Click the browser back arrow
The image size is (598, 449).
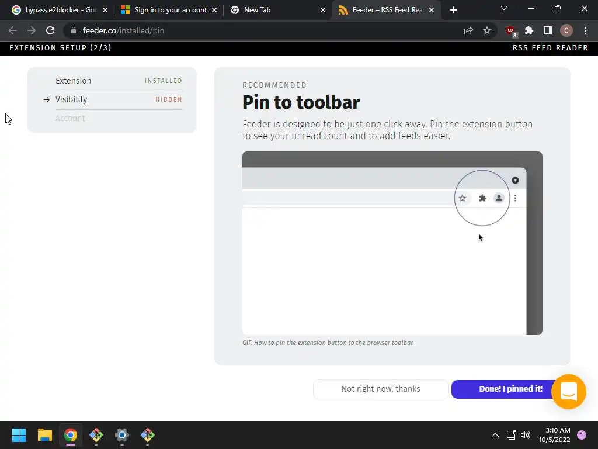click(13, 30)
